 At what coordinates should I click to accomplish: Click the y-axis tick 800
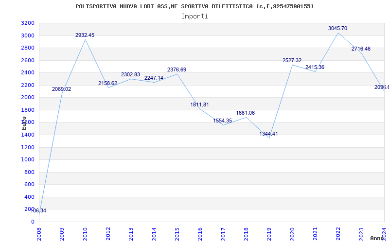[x=30, y=173]
